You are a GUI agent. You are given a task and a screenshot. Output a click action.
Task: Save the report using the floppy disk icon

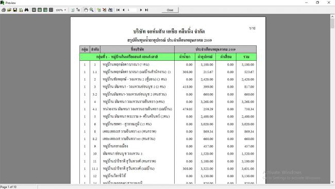tap(15, 10)
